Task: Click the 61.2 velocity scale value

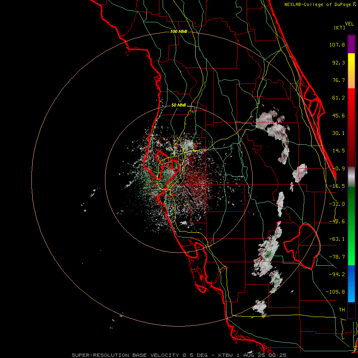Action: pyautogui.click(x=339, y=98)
